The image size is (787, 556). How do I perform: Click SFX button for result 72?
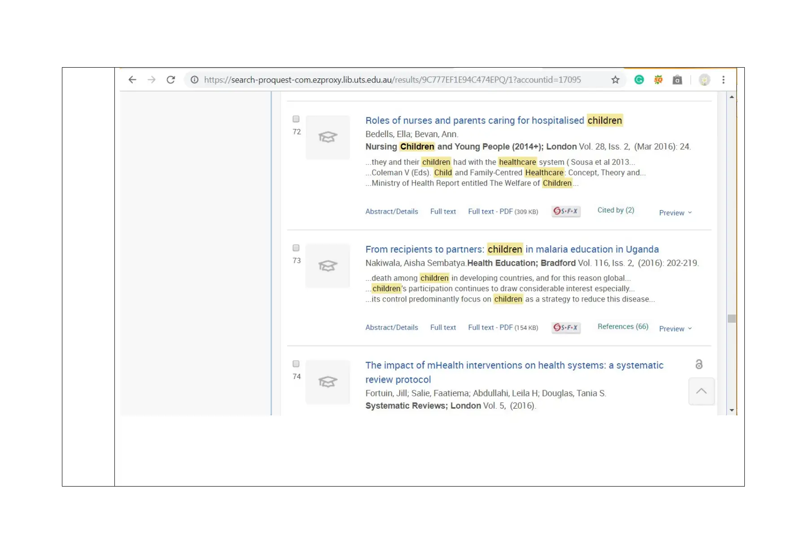click(566, 211)
